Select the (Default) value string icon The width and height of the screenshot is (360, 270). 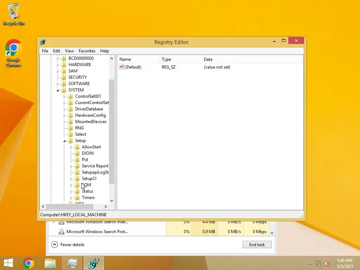(x=121, y=67)
